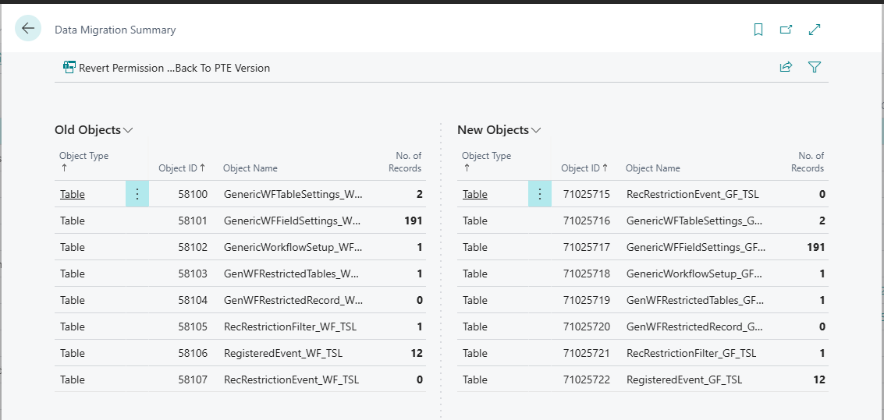Open row options for New Objects table 71025715
The width and height of the screenshot is (884, 420).
[x=540, y=194]
